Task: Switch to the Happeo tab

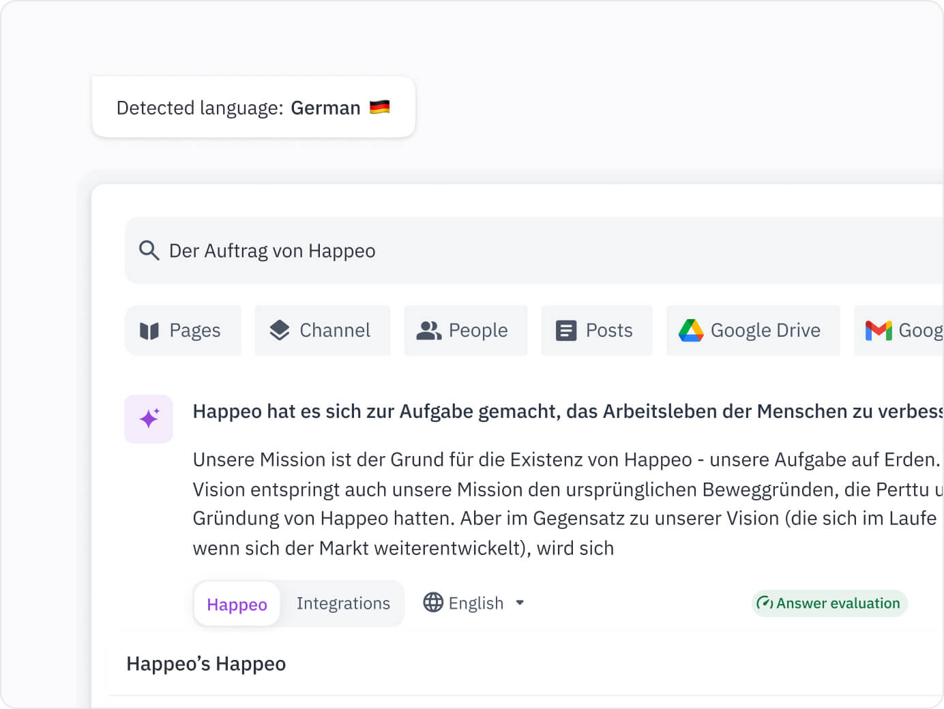Action: pos(237,604)
